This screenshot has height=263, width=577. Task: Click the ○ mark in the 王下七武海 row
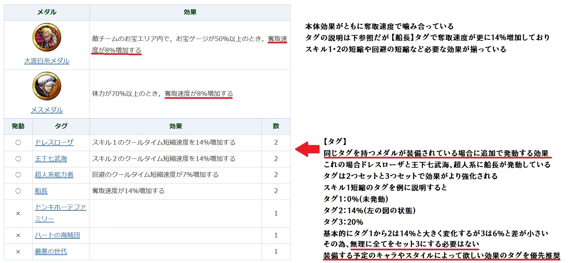point(18,159)
